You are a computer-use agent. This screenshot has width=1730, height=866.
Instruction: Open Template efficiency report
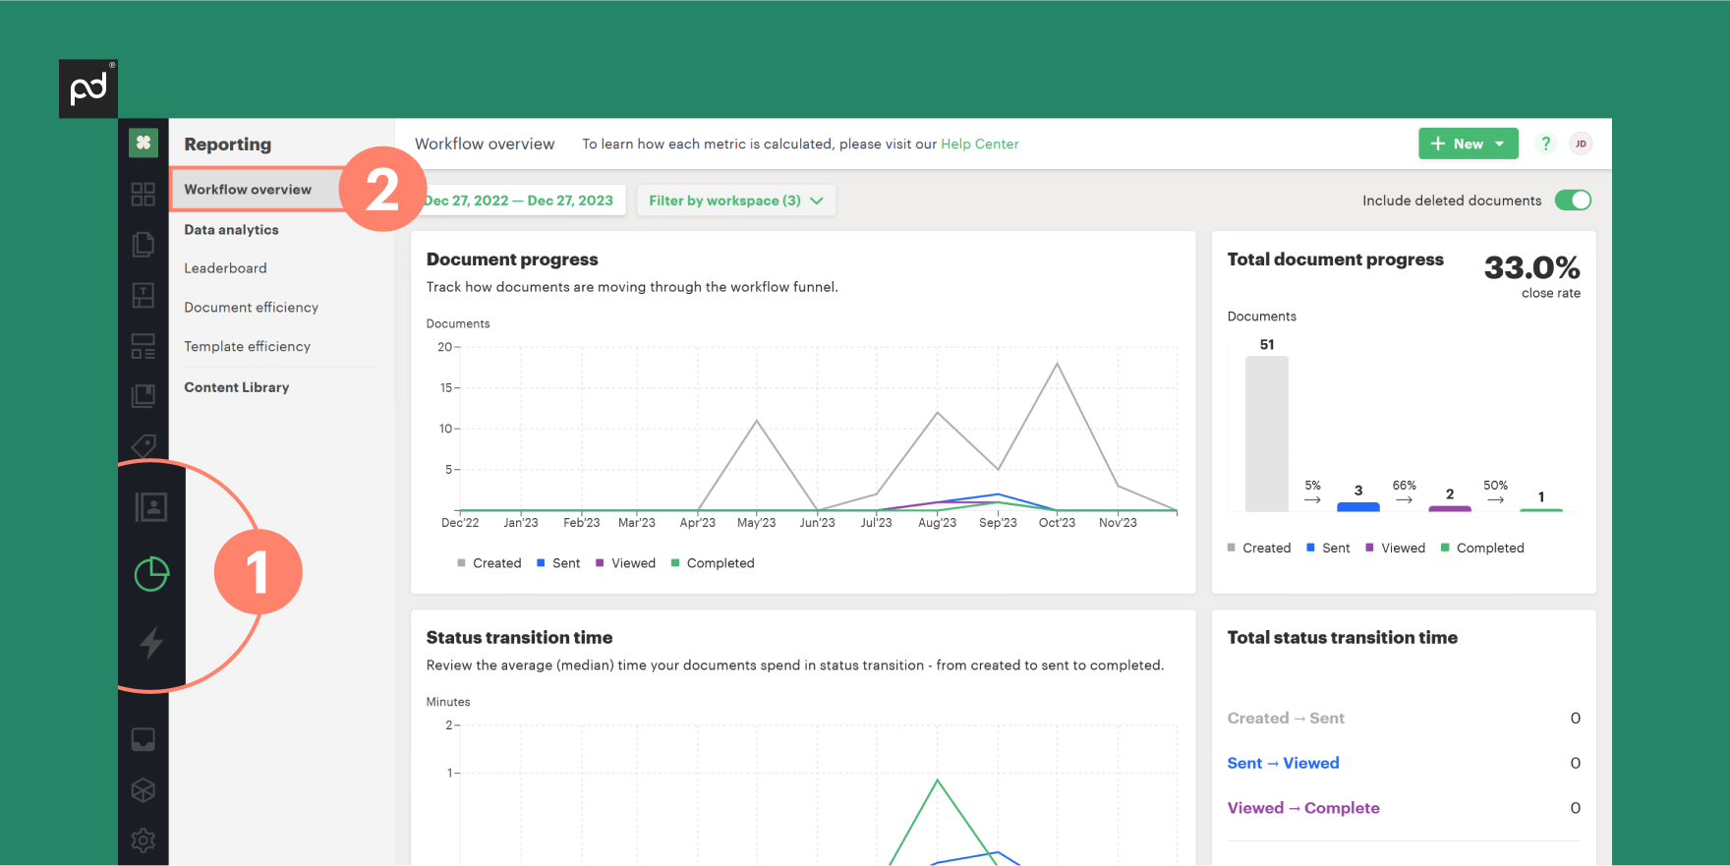coord(248,347)
